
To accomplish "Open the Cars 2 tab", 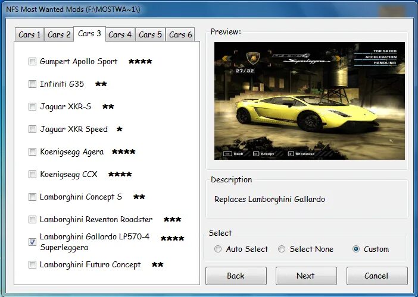I will click(59, 34).
